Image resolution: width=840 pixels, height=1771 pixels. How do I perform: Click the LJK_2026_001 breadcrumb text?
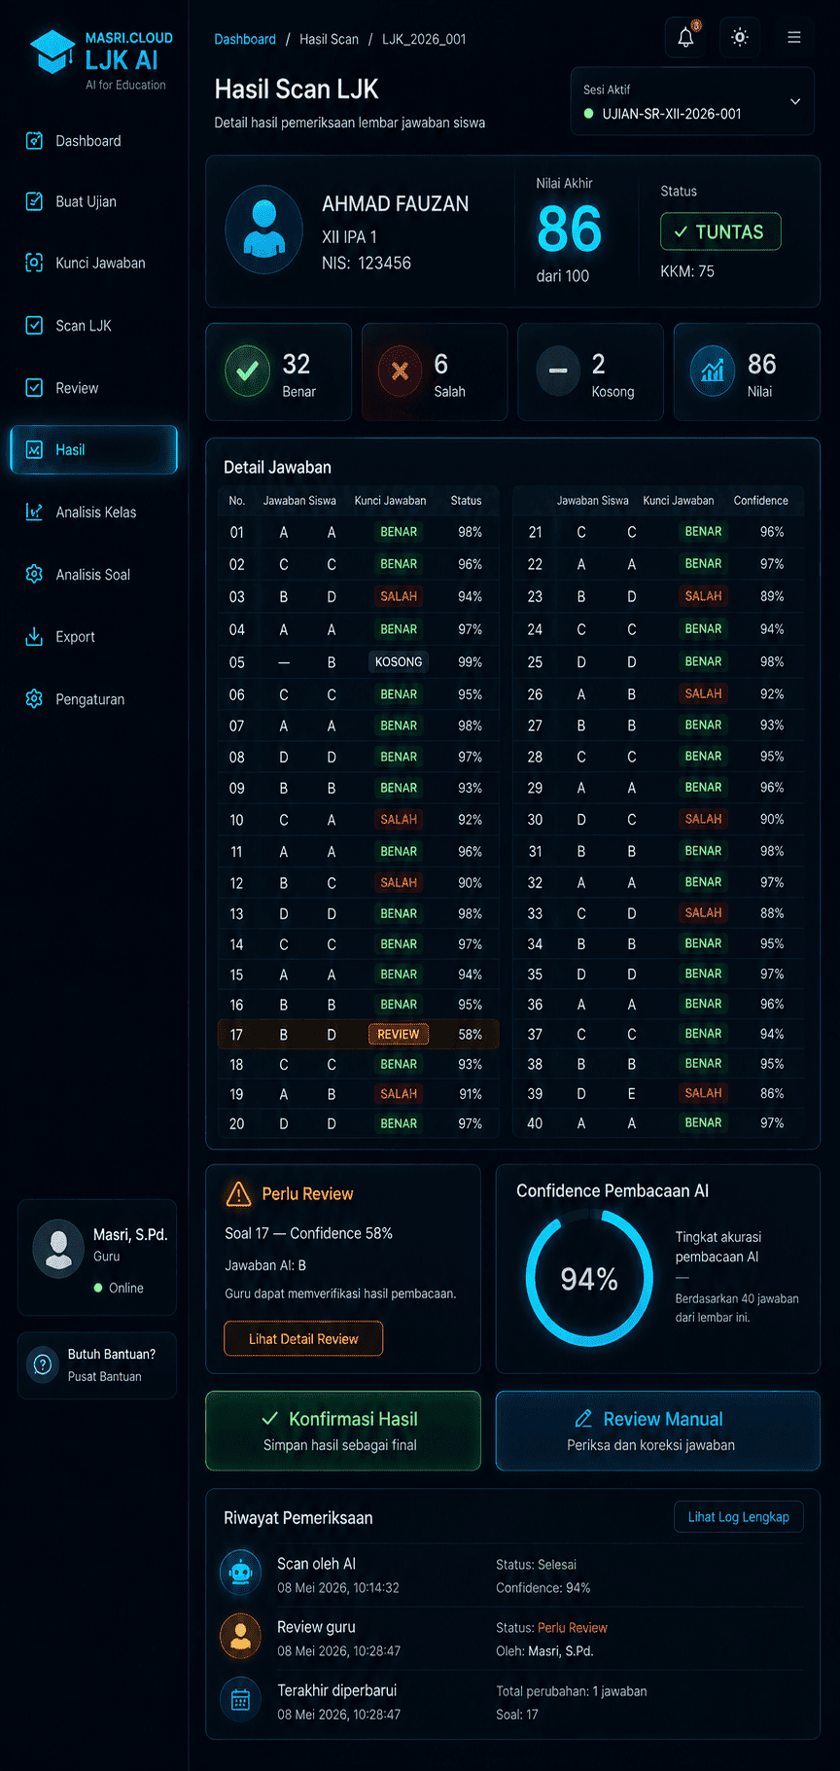(x=424, y=39)
